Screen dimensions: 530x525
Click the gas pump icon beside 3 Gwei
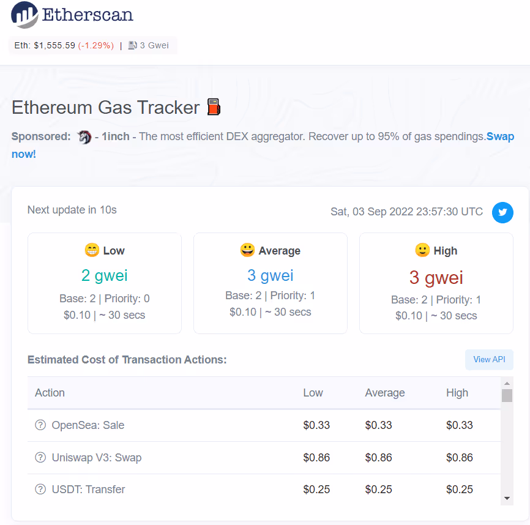pyautogui.click(x=132, y=45)
